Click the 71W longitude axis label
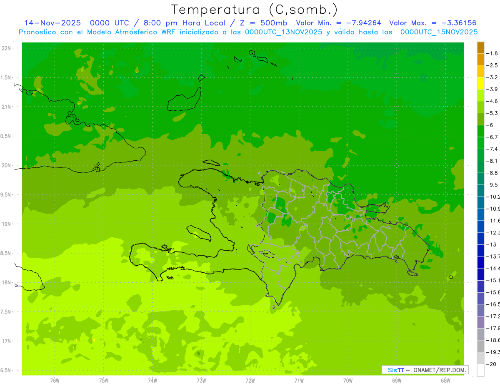The image size is (500, 386). point(299,381)
